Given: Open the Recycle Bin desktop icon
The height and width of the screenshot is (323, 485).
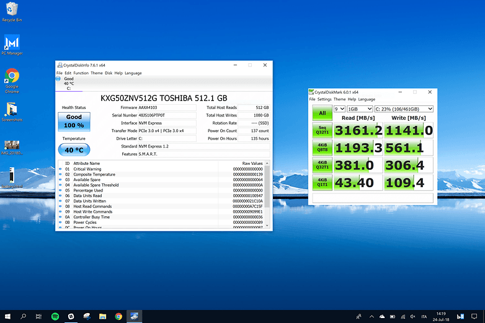Looking at the screenshot, I should pyautogui.click(x=12, y=12).
